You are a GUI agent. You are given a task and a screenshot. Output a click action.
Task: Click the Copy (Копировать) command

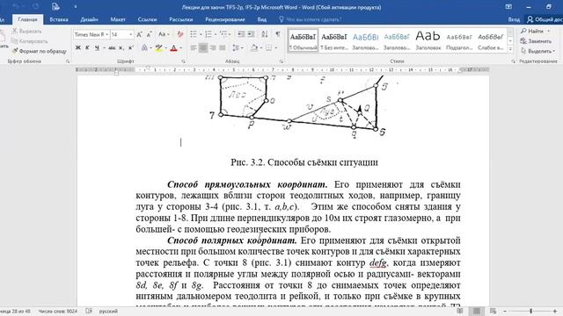coord(30,41)
